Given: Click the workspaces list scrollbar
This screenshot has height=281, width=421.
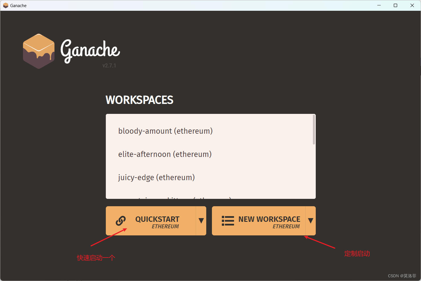Looking at the screenshot, I should click(314, 129).
